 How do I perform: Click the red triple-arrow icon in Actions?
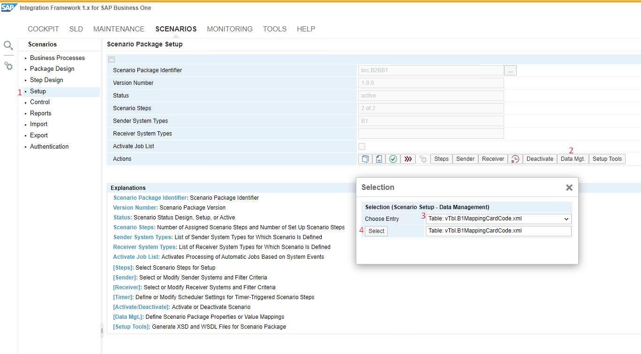click(x=408, y=159)
